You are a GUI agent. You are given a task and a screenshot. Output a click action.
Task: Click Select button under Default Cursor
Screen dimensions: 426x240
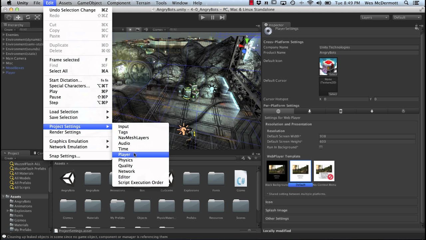tap(333, 94)
